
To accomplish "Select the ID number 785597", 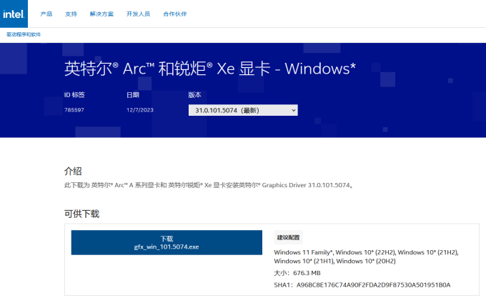I will pyautogui.click(x=74, y=110).
